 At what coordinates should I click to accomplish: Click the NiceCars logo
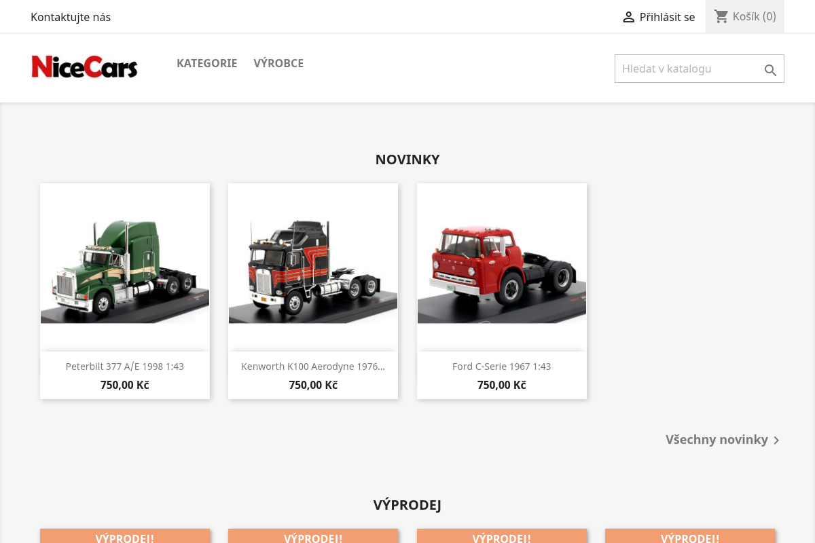(84, 67)
